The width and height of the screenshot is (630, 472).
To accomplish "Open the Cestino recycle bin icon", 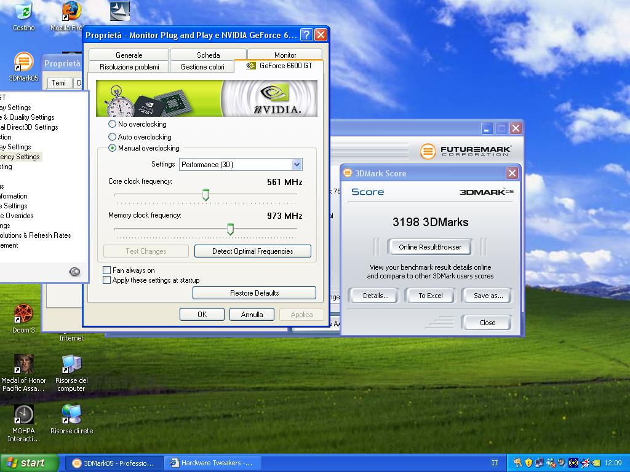I will [23, 16].
